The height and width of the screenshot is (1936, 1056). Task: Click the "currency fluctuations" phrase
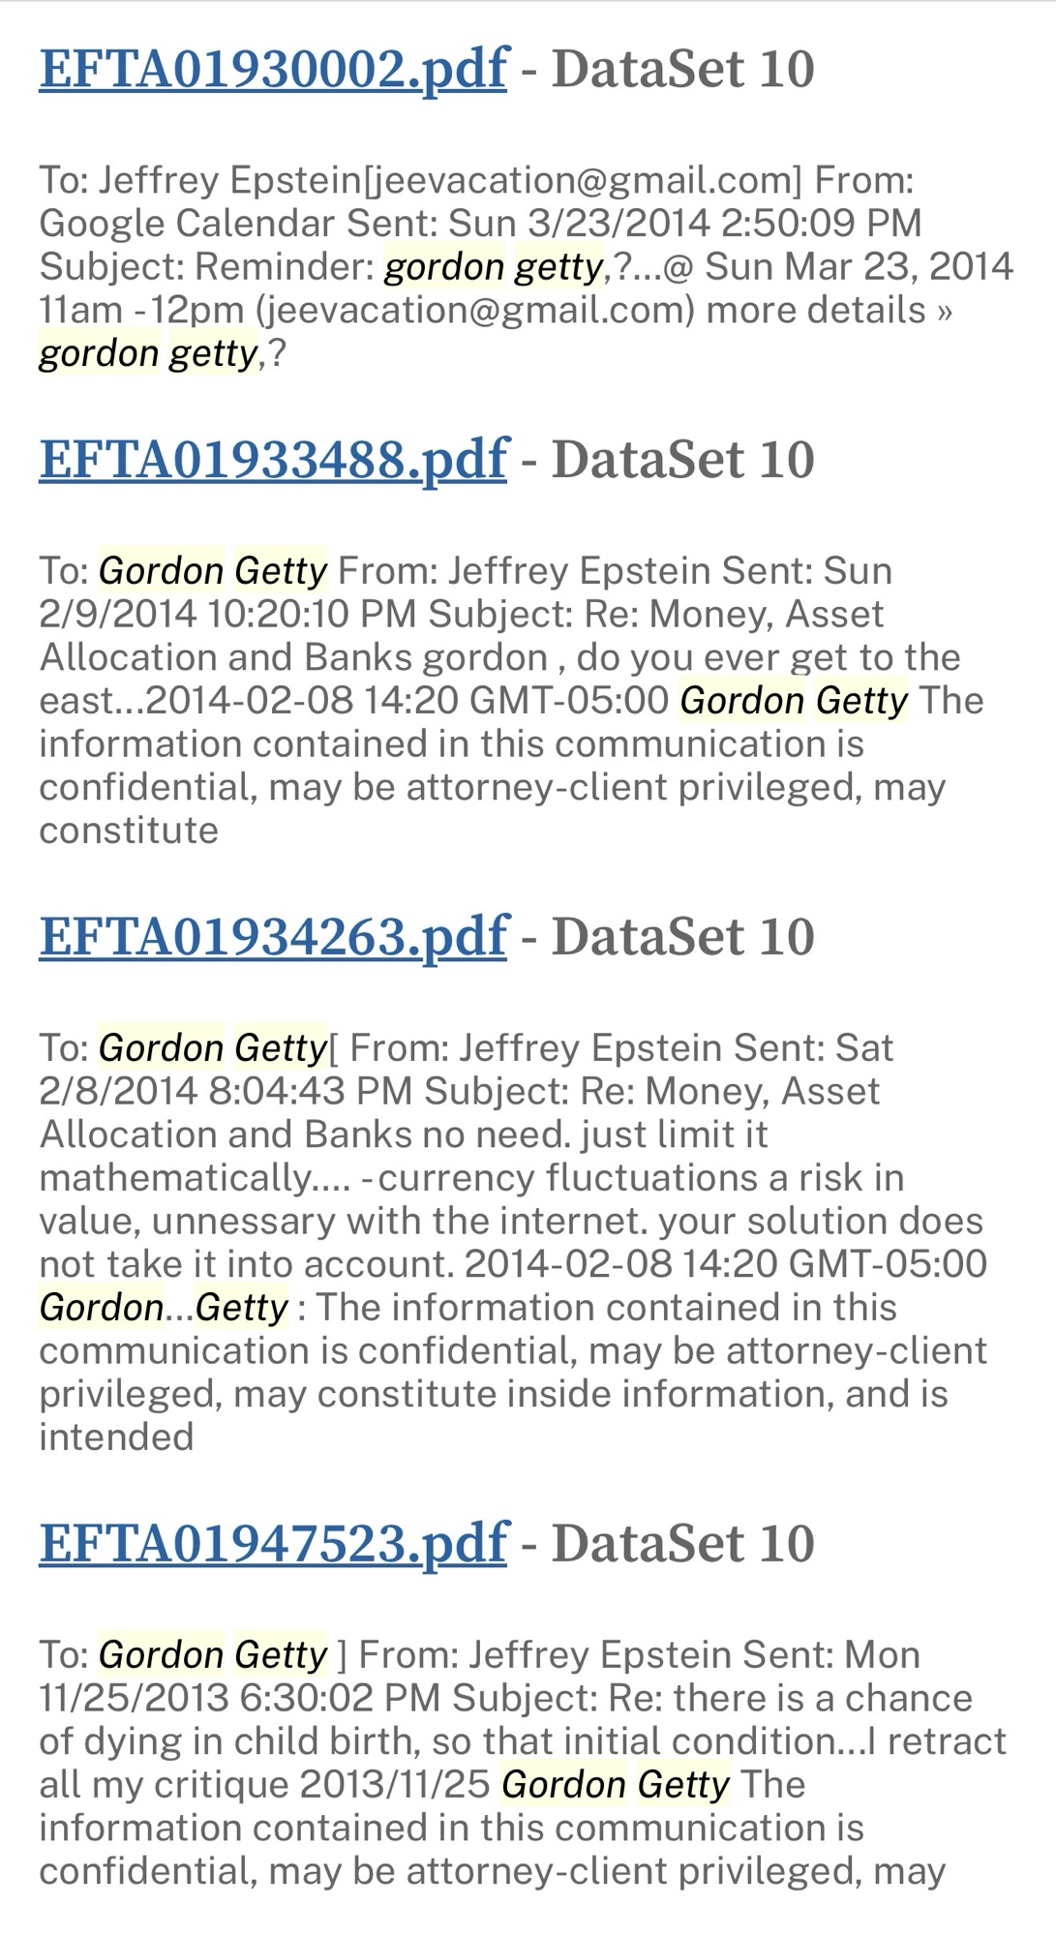607,1178
